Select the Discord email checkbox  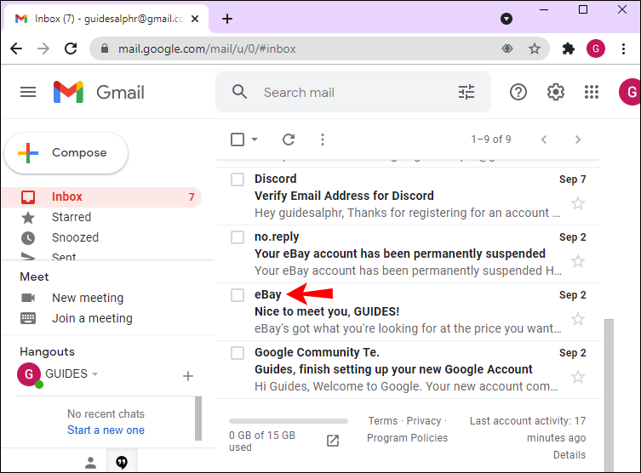[238, 180]
